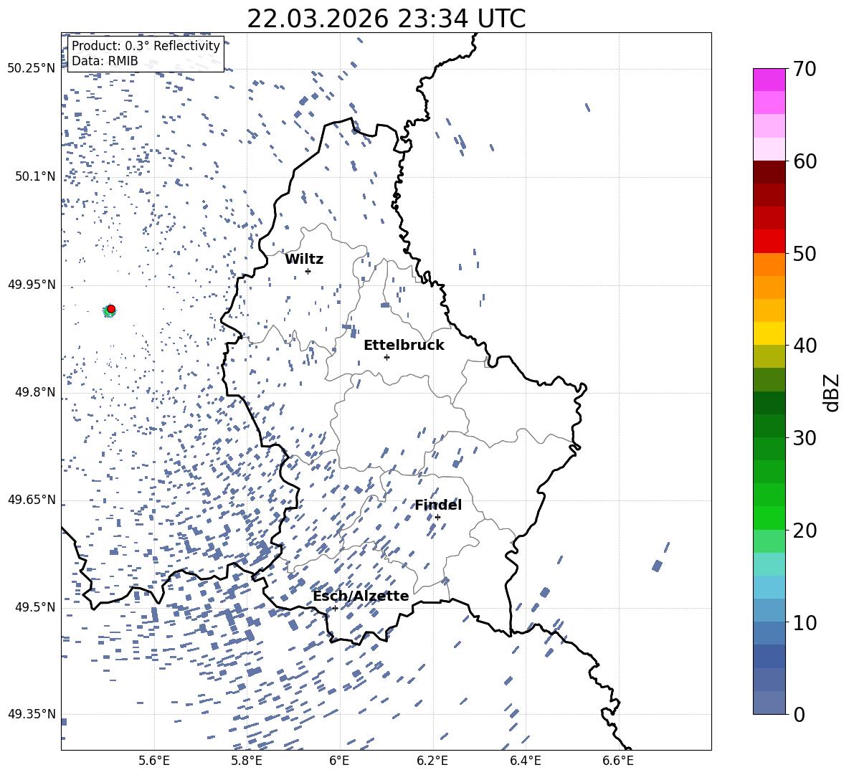
Task: Click the dBZ colorbar label
Action: click(x=833, y=392)
